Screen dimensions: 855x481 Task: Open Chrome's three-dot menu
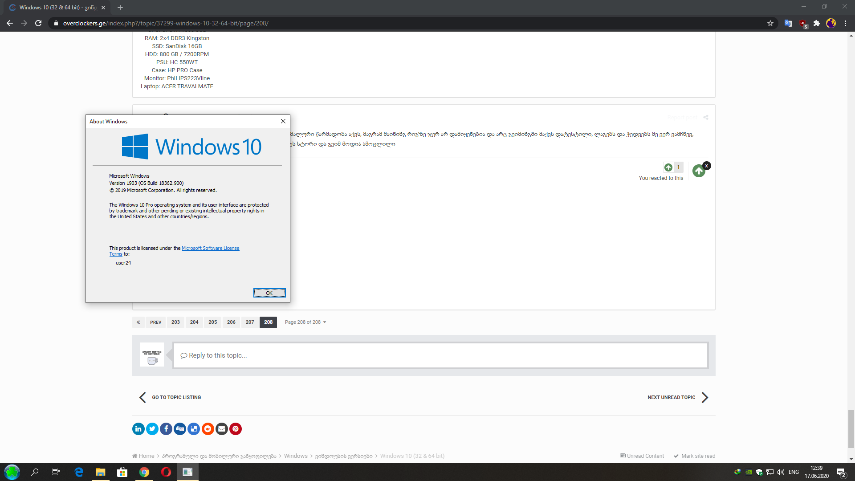pyautogui.click(x=845, y=23)
